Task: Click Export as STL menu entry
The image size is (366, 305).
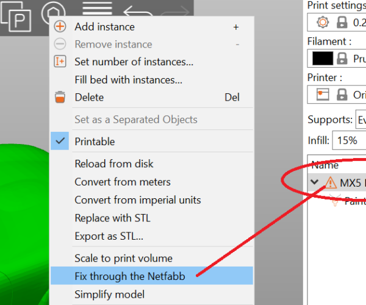Action: [109, 236]
